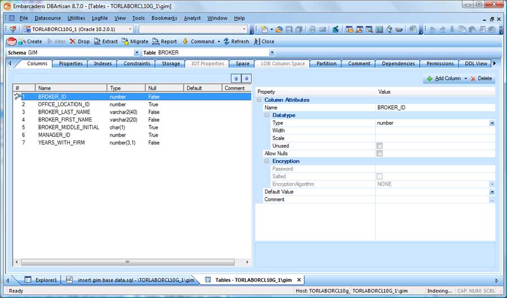Click the Name value field BROKER_ID

[435, 107]
